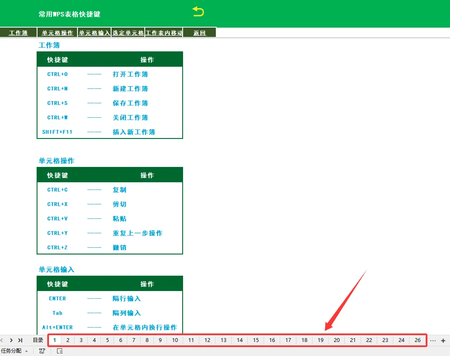Open the 工作簿 navigation link
This screenshot has width=450, height=356.
(x=18, y=33)
